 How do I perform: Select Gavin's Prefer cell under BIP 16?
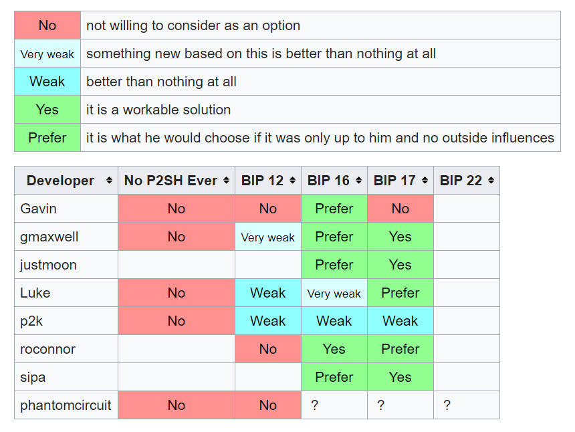(x=334, y=209)
